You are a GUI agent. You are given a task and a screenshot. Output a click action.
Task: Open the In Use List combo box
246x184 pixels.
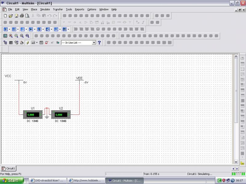pos(79,43)
